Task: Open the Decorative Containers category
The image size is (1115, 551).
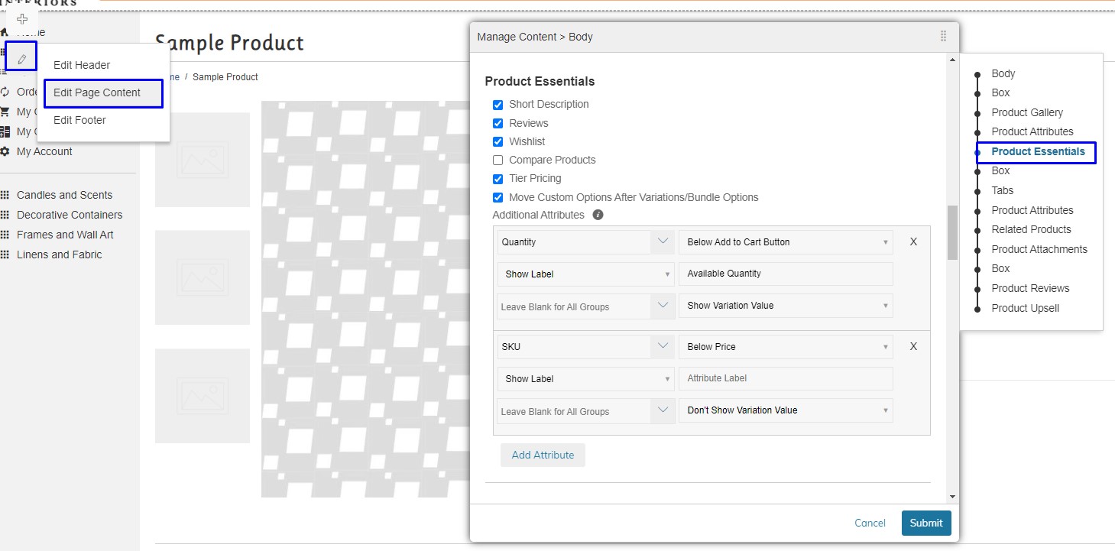Action: tap(70, 215)
